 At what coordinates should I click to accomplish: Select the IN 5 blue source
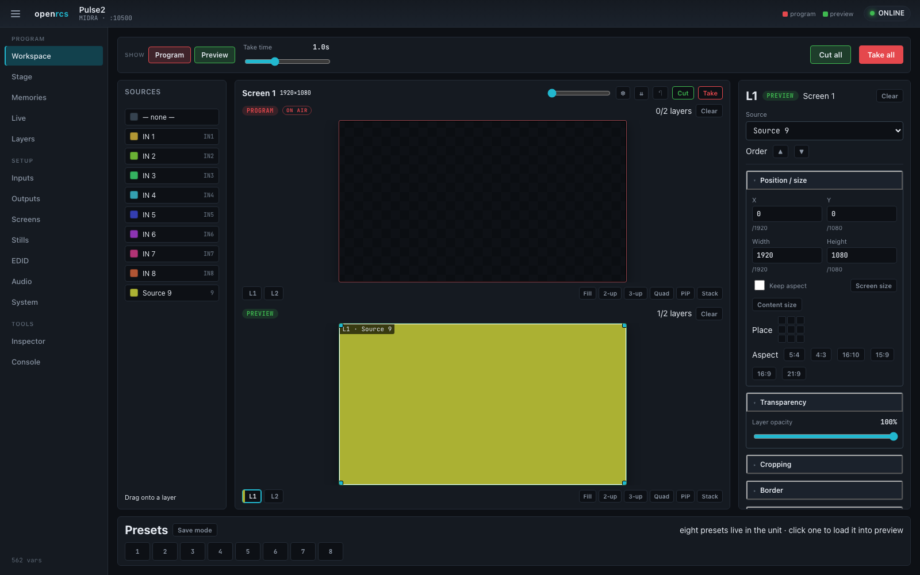(x=171, y=215)
